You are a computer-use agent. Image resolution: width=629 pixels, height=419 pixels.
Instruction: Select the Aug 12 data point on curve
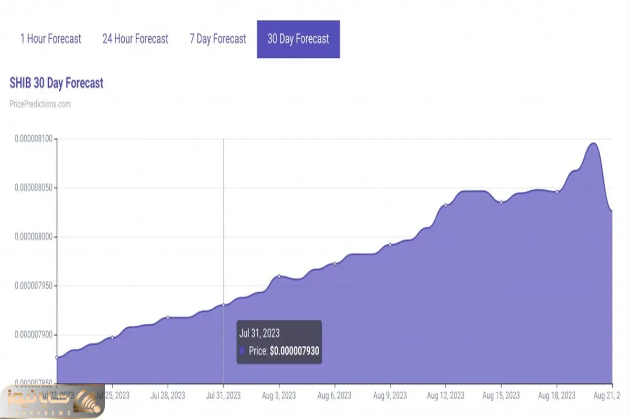click(446, 205)
